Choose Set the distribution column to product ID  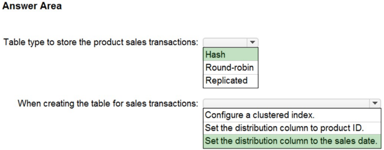292,128
